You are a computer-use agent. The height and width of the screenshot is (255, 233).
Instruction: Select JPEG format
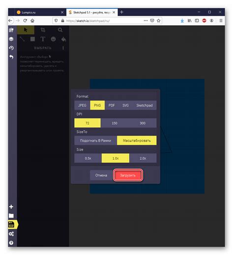click(82, 105)
